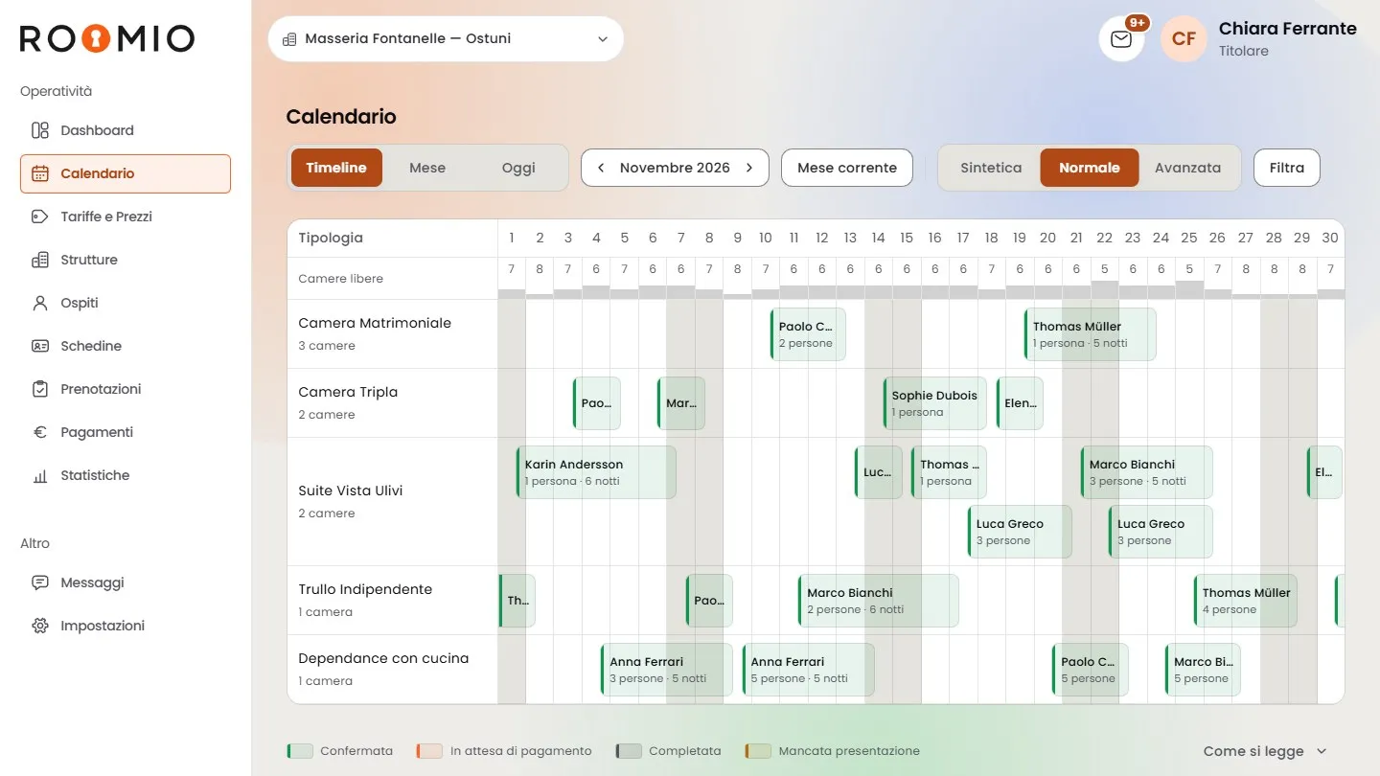Viewport: 1380px width, 776px height.
Task: Click the Impostazioni gear icon
Action: tap(40, 626)
